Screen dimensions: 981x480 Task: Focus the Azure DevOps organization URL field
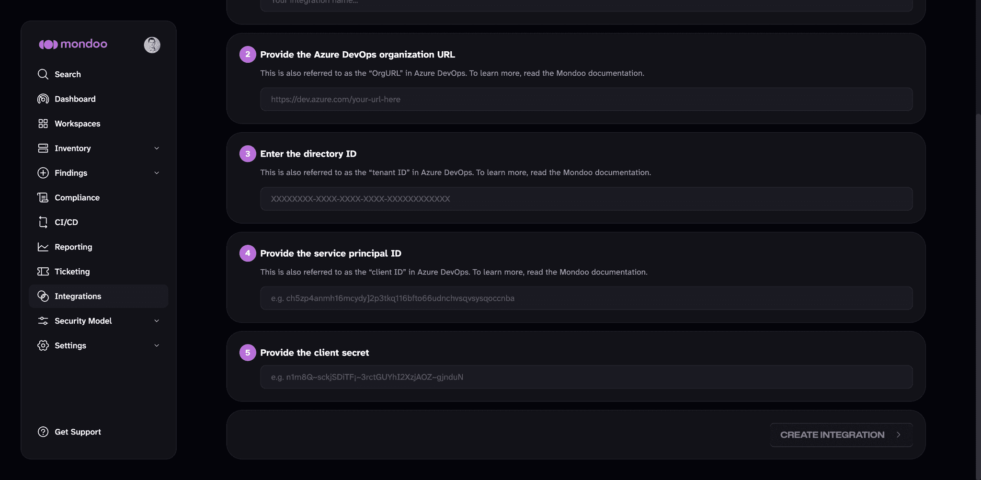click(x=586, y=99)
